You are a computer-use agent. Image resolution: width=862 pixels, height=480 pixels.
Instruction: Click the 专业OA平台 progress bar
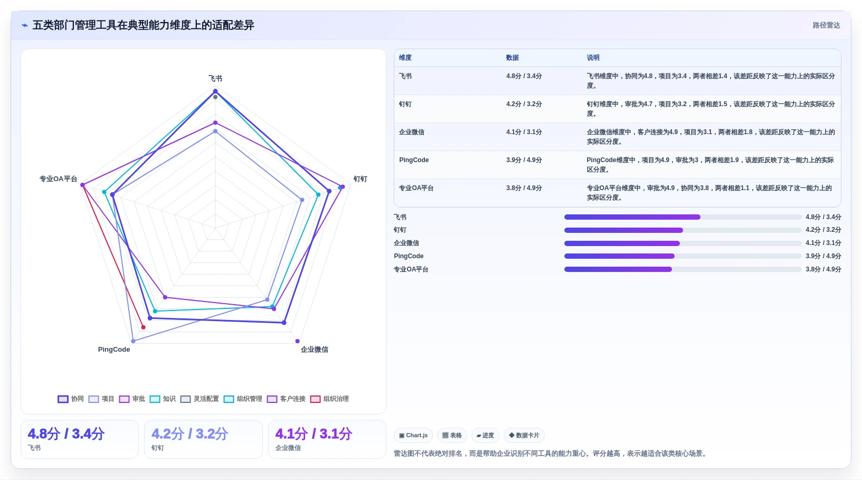683,269
